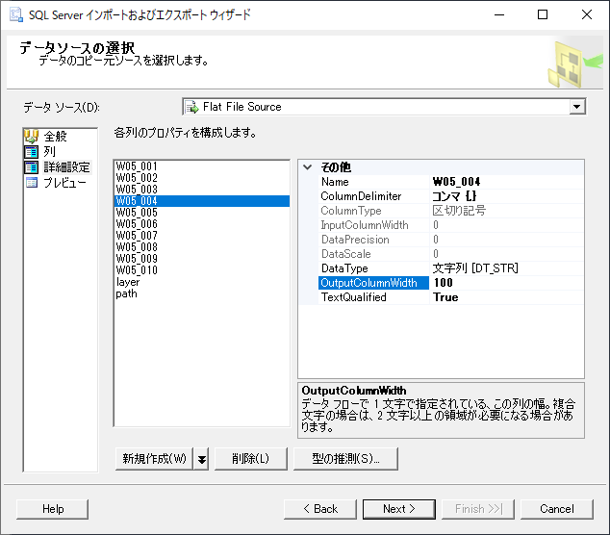Click the 全般 page icon

click(x=32, y=137)
